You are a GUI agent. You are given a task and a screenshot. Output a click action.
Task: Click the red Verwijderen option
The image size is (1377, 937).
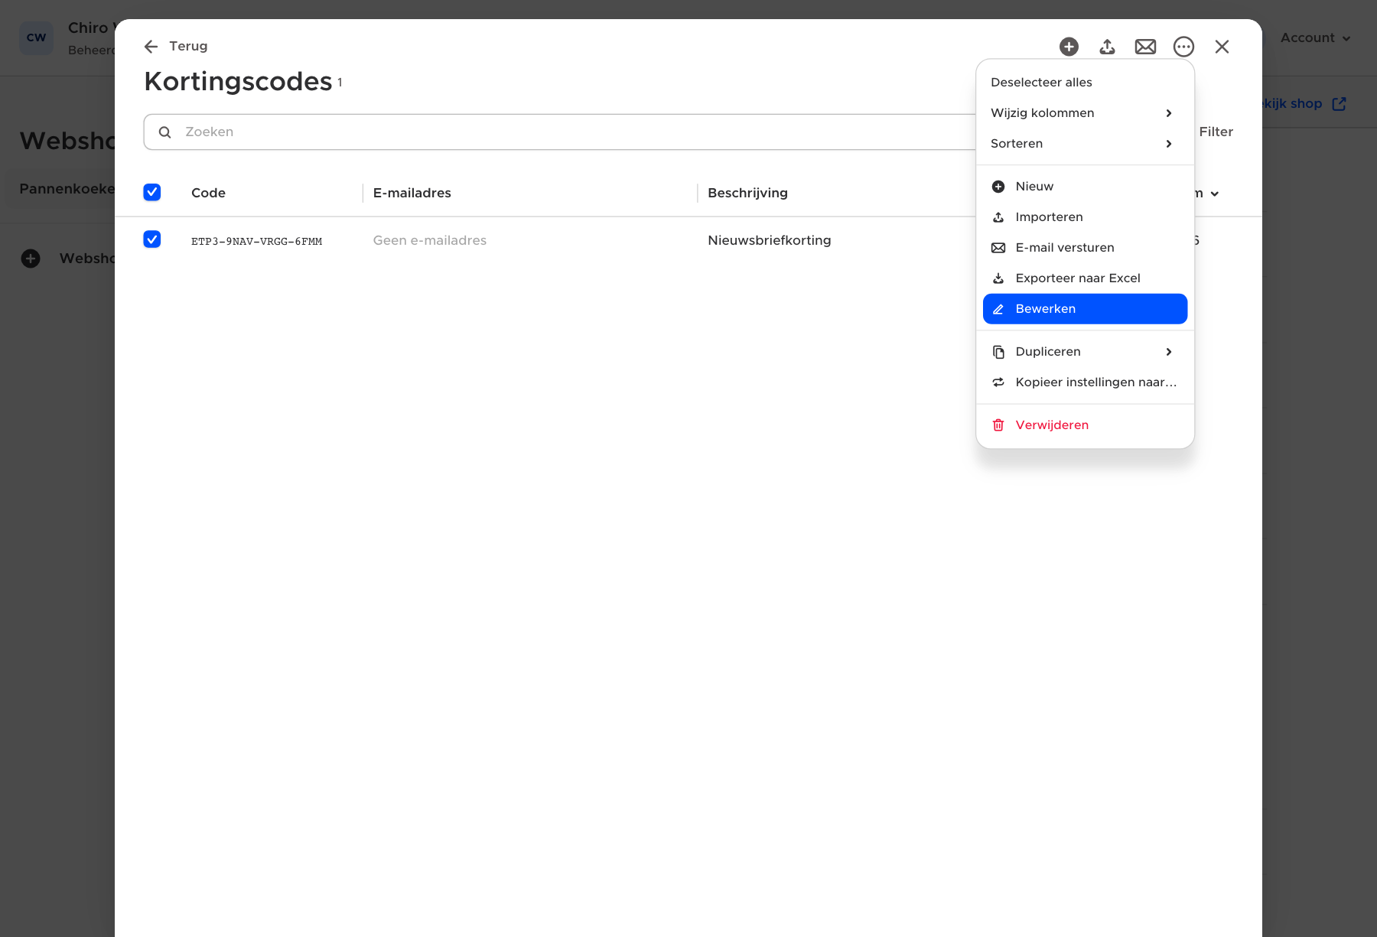point(1085,425)
